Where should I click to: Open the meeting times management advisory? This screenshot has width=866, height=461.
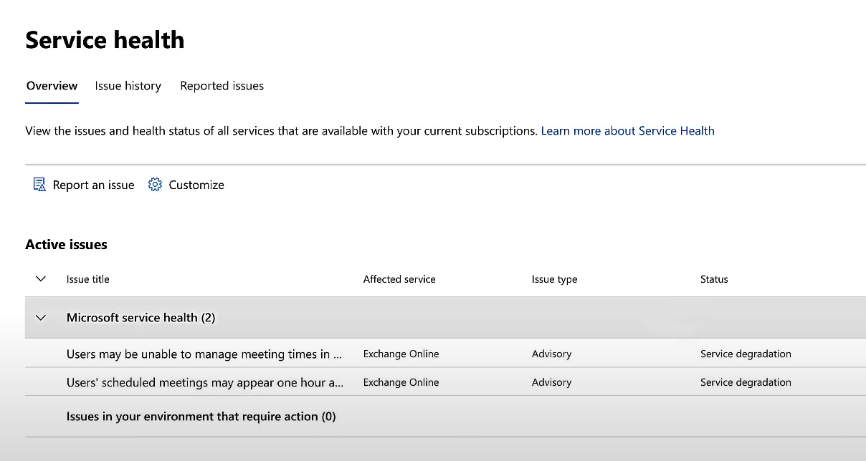(204, 353)
